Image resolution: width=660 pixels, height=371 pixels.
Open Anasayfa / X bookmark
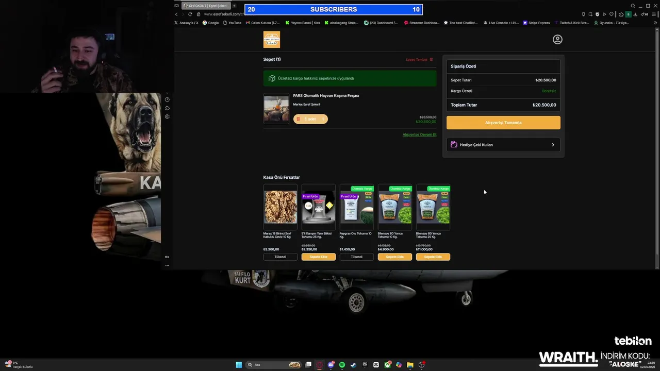(x=186, y=23)
